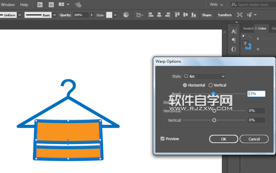Open the warp Style Arc dropdown

click(x=204, y=76)
